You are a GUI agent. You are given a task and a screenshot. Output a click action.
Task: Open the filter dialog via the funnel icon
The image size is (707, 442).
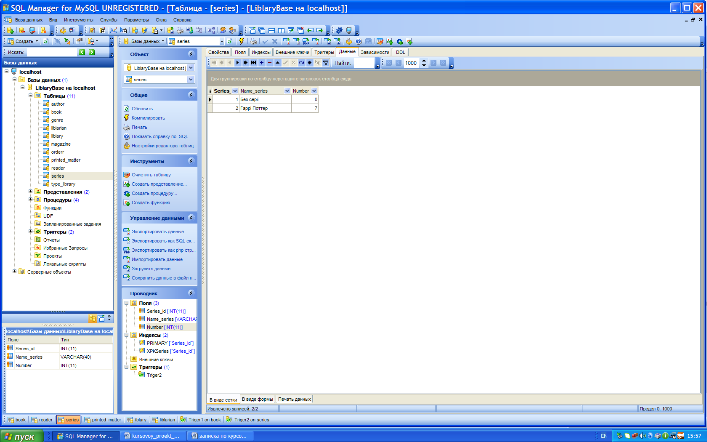click(325, 63)
